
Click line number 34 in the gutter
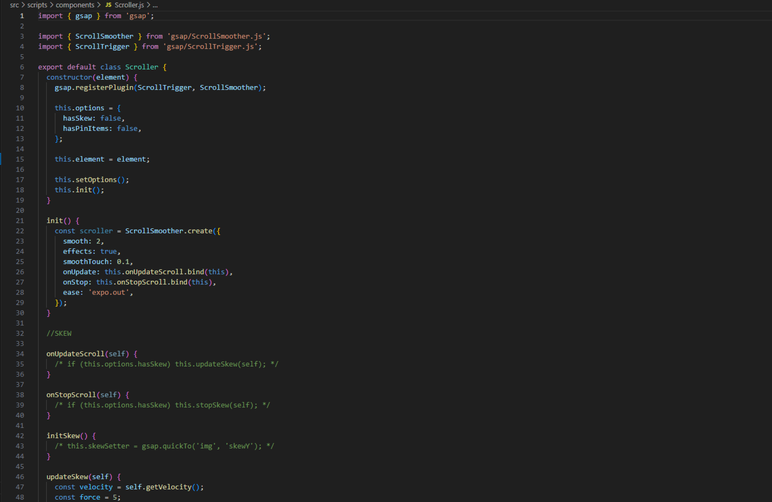pyautogui.click(x=20, y=354)
